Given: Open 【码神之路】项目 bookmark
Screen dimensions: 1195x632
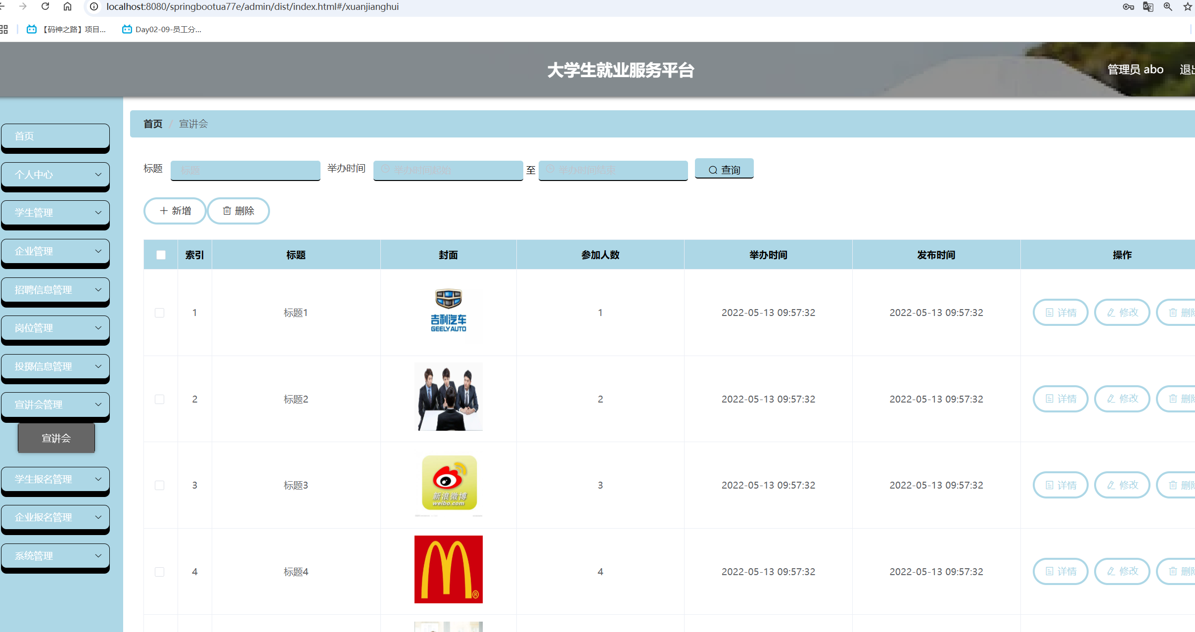Looking at the screenshot, I should (x=66, y=29).
